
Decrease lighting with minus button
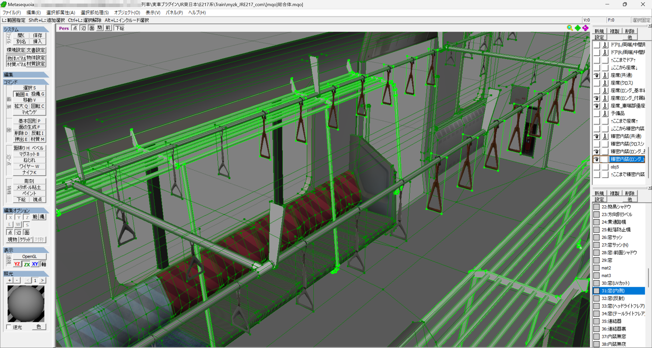click(x=17, y=280)
